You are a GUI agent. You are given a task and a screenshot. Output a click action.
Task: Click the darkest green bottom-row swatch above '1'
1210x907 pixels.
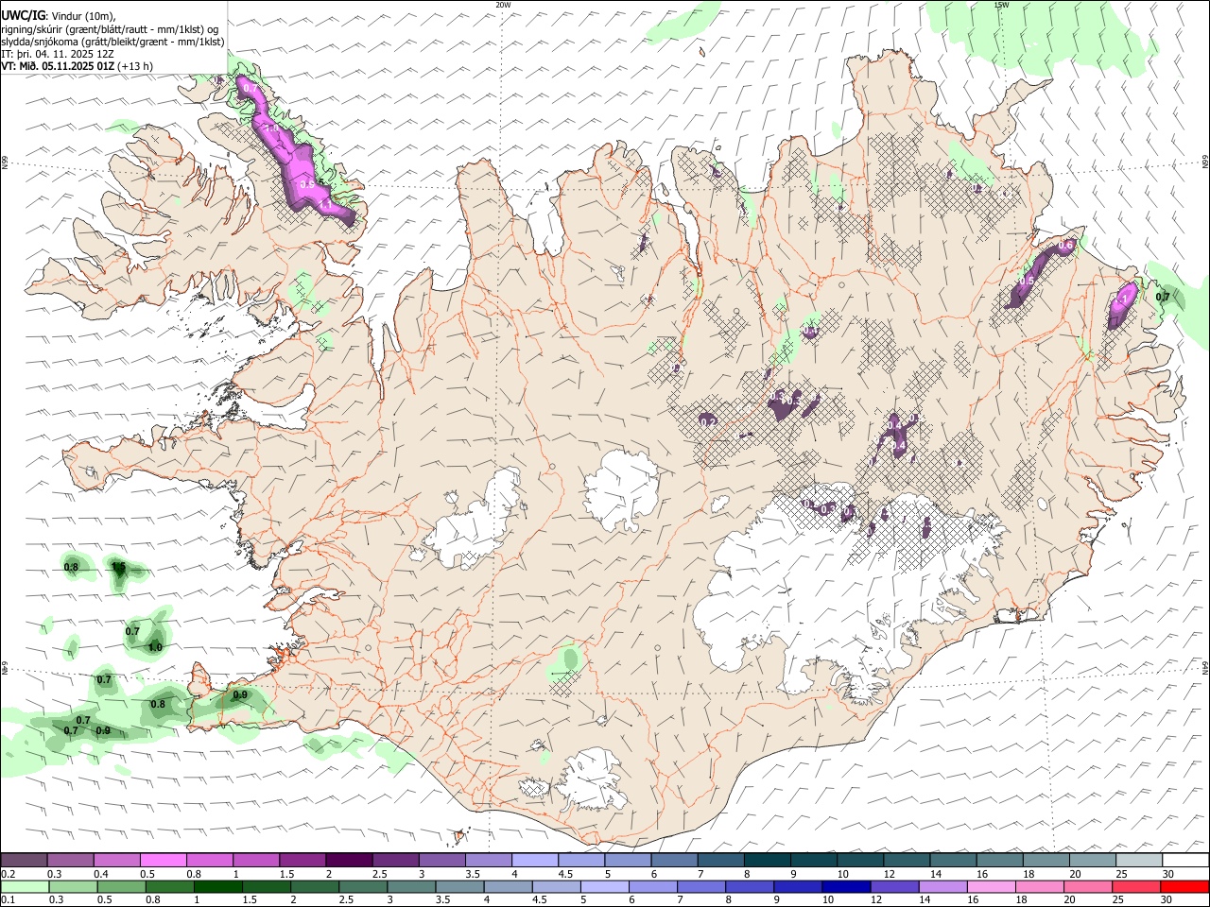(218, 886)
